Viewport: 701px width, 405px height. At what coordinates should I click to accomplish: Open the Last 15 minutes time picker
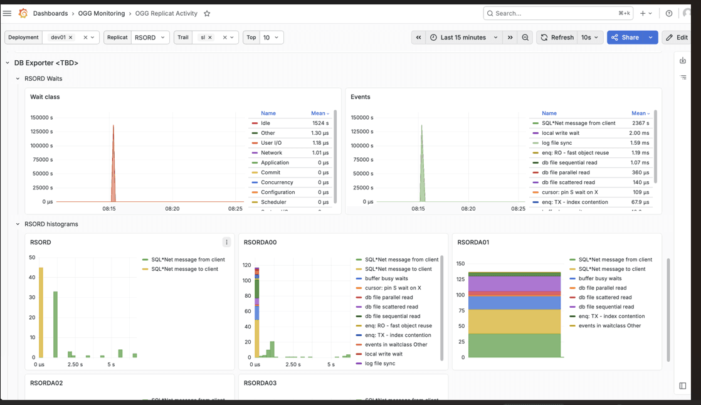point(464,38)
